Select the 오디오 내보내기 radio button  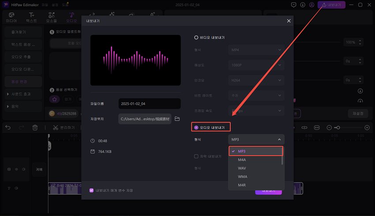click(x=196, y=127)
